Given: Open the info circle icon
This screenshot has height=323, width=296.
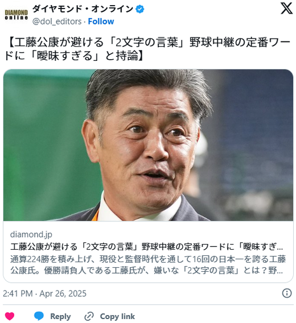Looking at the screenshot, I should [x=287, y=293].
